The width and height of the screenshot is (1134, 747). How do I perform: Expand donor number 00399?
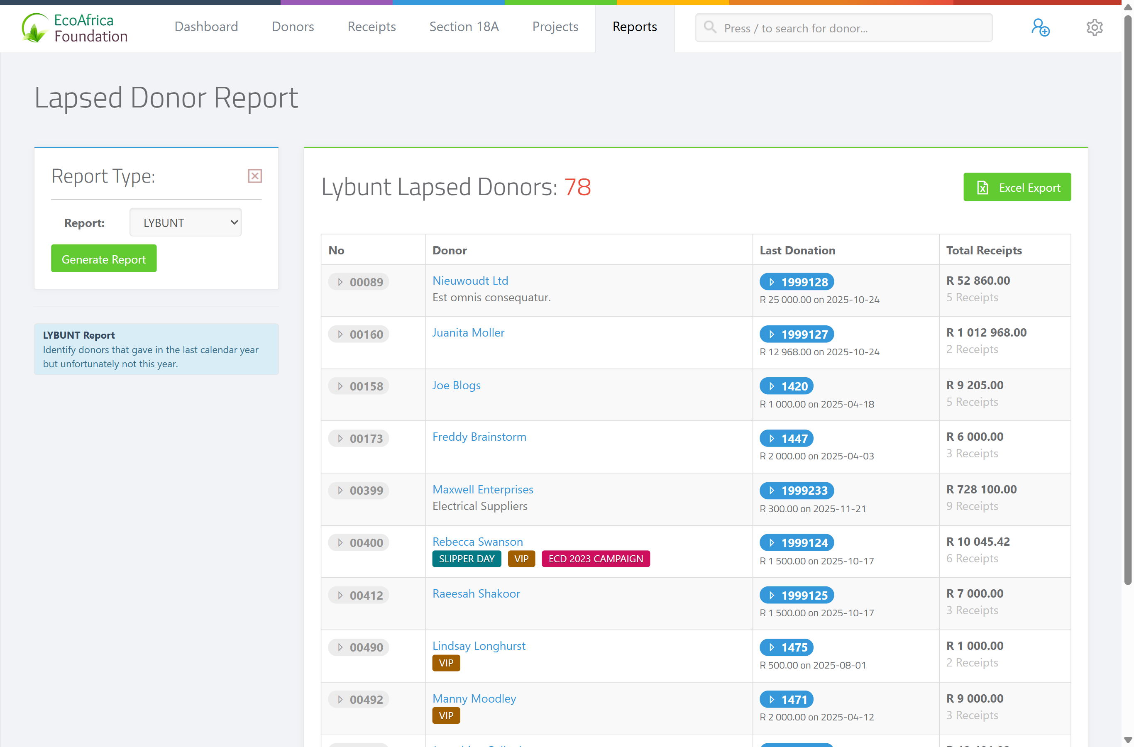click(359, 490)
